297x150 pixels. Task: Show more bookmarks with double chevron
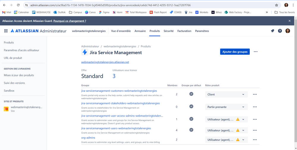[x=267, y=12]
